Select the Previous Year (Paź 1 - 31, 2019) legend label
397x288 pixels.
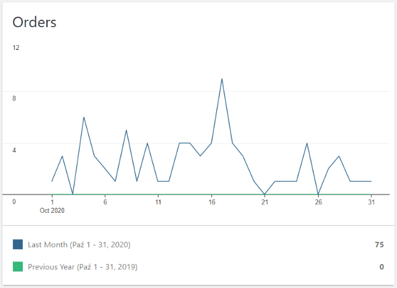coord(83,267)
